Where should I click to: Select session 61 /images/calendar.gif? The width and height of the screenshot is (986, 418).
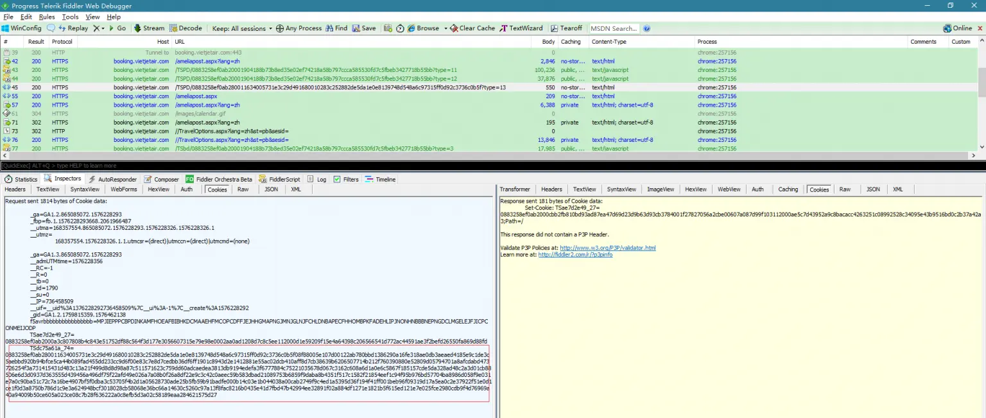click(488, 114)
